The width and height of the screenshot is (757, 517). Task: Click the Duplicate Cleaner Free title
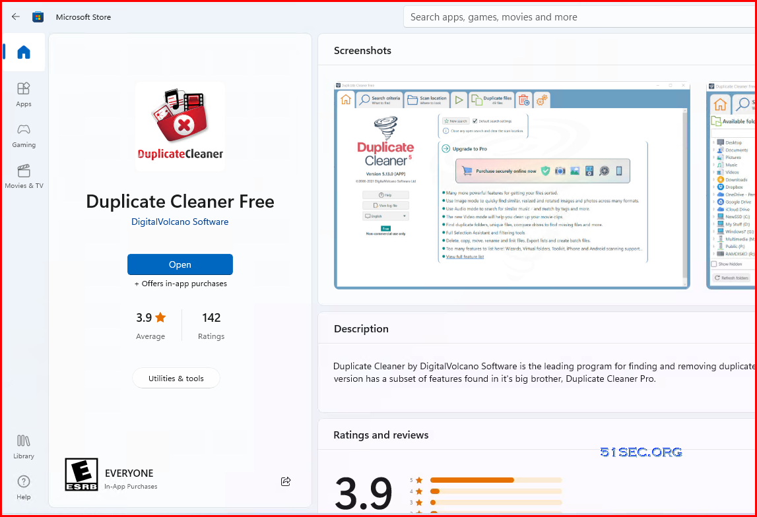180,201
